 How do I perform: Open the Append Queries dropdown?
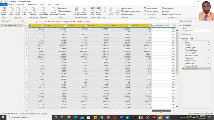click(x=152, y=11)
